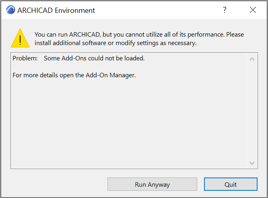Click the 'Add-On Manager' words in details
Viewport: 268px width, 198px height.
pyautogui.click(x=111, y=75)
